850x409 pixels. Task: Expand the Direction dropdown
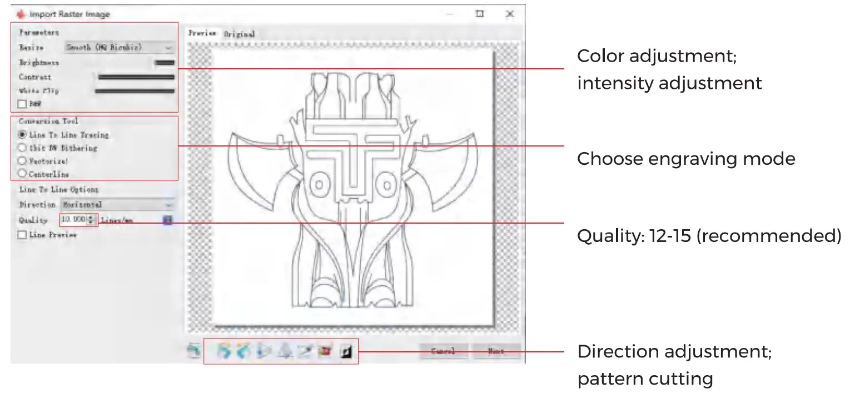tap(118, 205)
